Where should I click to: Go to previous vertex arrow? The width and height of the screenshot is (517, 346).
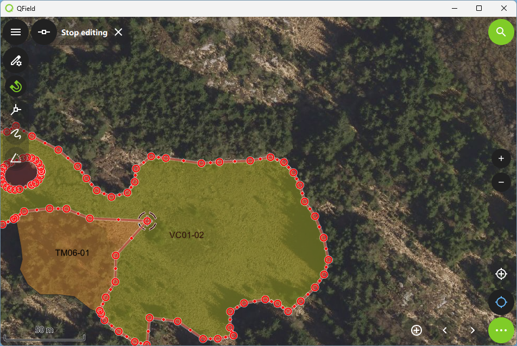(x=444, y=330)
